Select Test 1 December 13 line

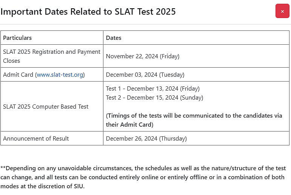coord(153,88)
